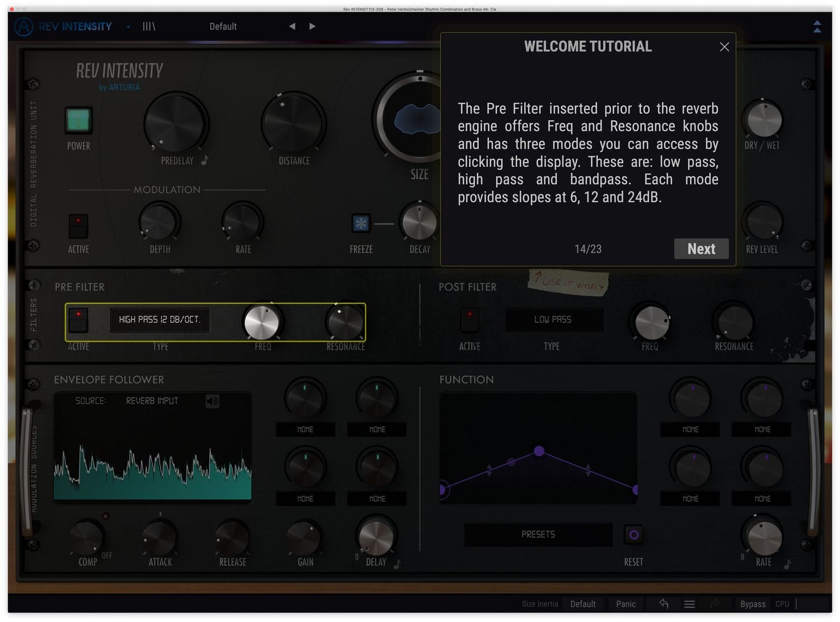Open the Rev Intensity main menu arrow

point(128,26)
